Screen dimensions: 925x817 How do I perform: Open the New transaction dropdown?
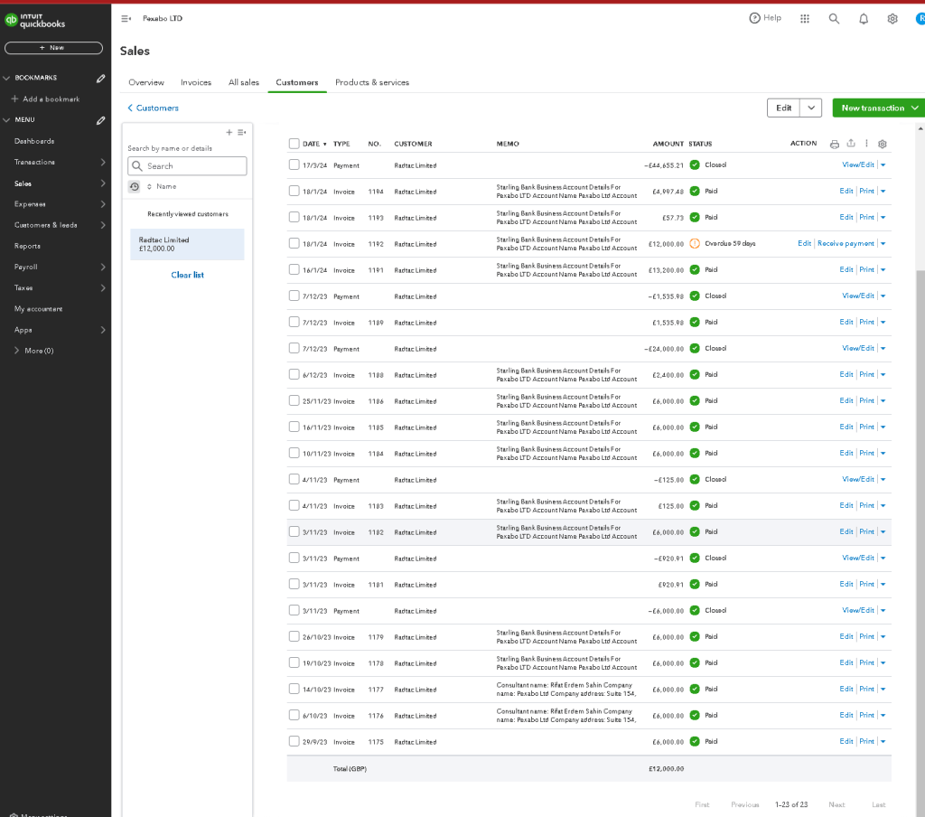[914, 108]
